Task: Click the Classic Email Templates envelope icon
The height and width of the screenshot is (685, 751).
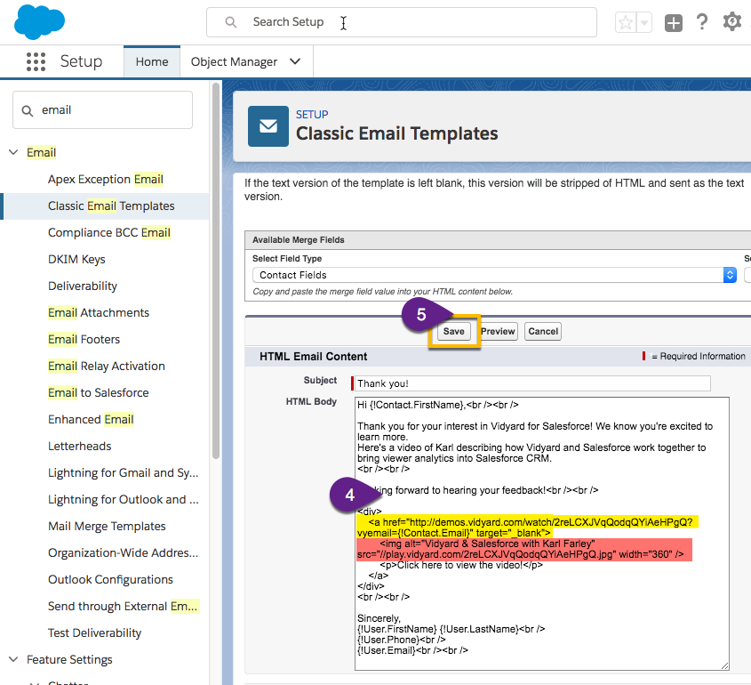Action: tap(268, 125)
